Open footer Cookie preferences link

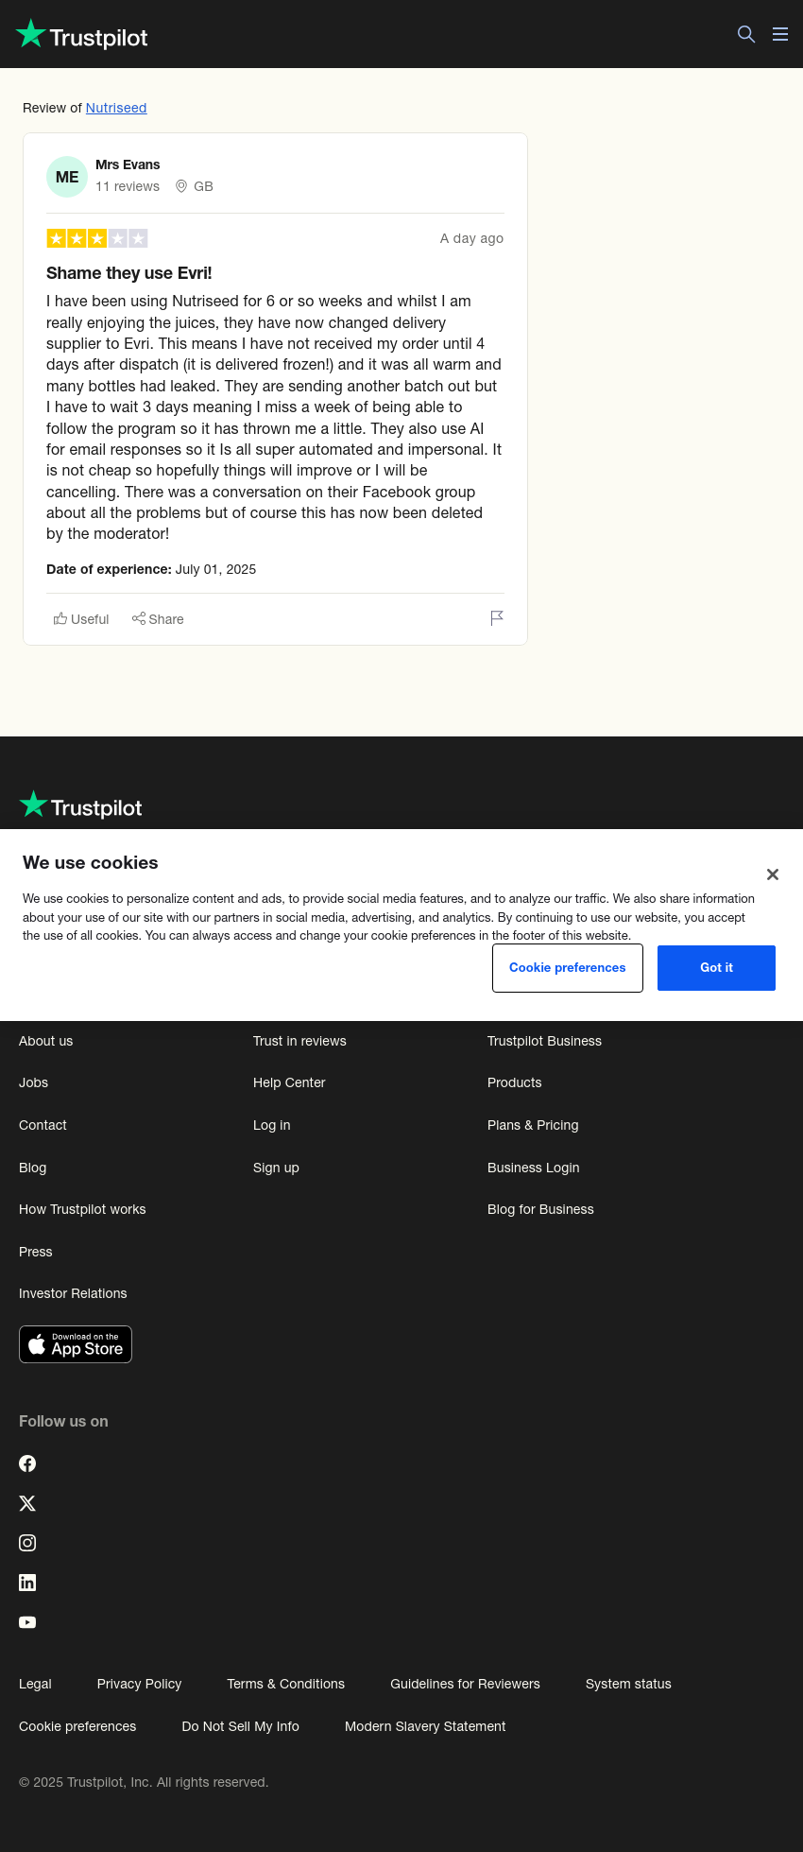point(77,1726)
